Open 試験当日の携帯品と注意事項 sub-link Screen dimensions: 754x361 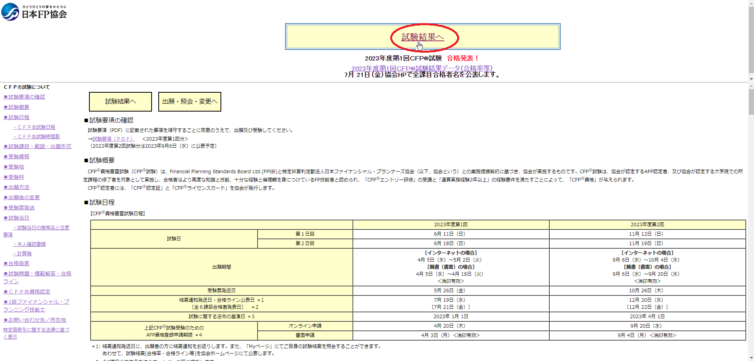(x=36, y=231)
